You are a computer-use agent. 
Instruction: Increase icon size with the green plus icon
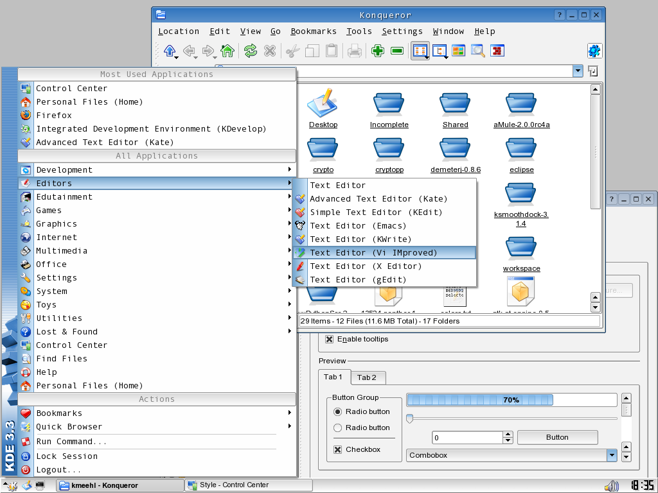click(x=378, y=51)
